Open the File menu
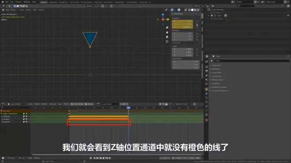291x163 pixels. [7, 2]
